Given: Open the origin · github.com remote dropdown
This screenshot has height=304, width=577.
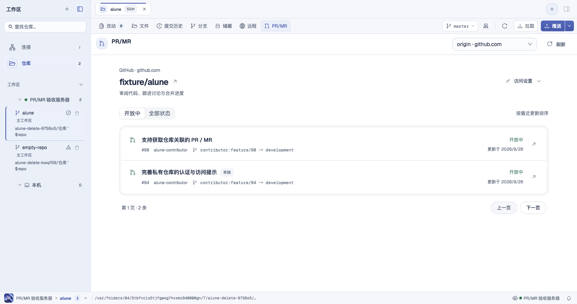Looking at the screenshot, I should [x=494, y=44].
